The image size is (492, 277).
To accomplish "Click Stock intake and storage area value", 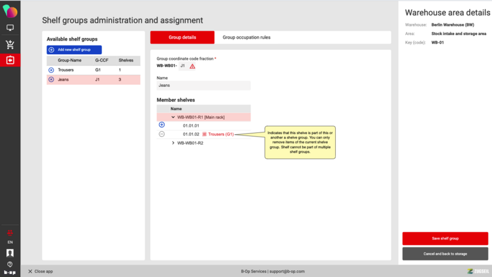I will click(x=459, y=34).
